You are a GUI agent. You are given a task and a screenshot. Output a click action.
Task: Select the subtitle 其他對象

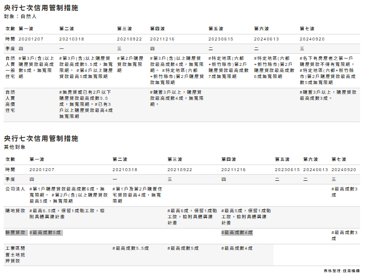click(15, 147)
